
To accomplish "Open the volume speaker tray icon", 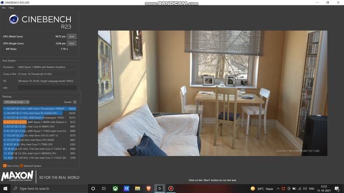I will click(305, 189).
